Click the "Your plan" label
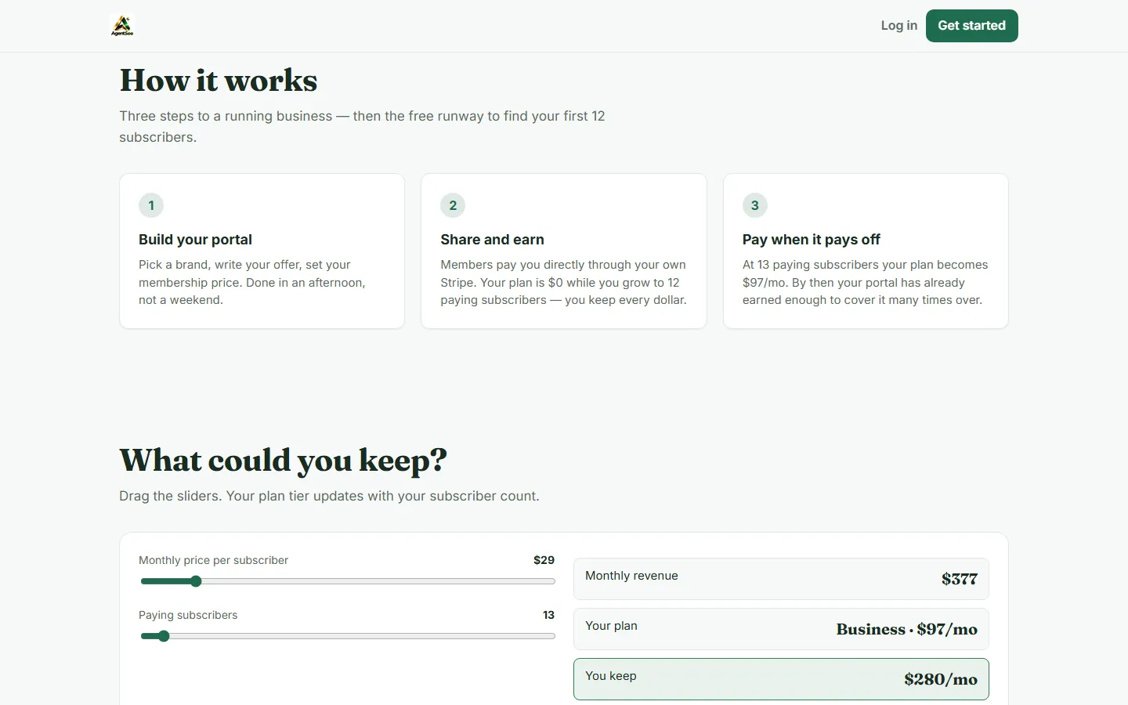 click(x=611, y=626)
